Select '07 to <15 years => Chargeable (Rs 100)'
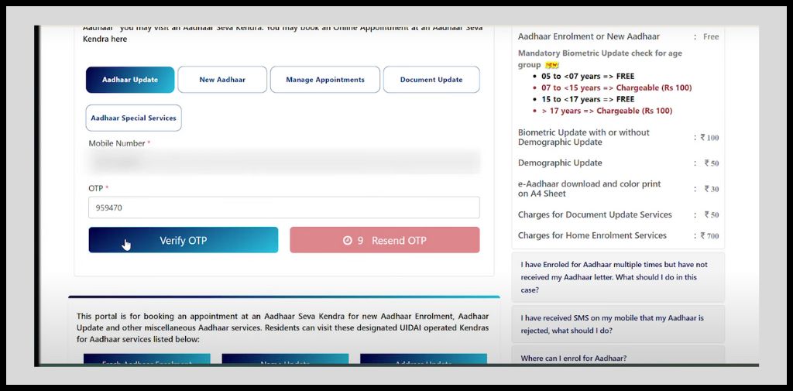793x391 pixels. (616, 88)
